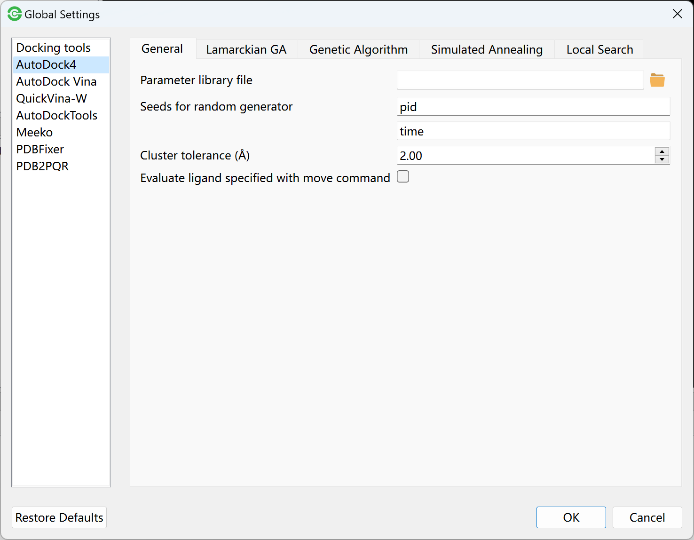Click the 'Parameter library file' label
The width and height of the screenshot is (694, 540).
pos(196,80)
